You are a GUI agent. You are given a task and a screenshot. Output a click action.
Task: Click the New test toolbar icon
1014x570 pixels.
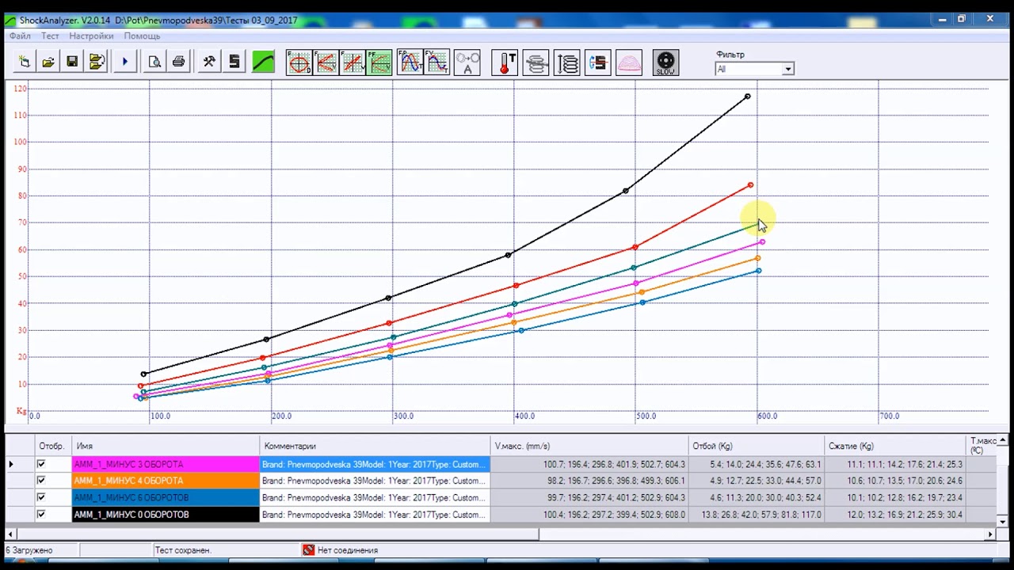[25, 62]
